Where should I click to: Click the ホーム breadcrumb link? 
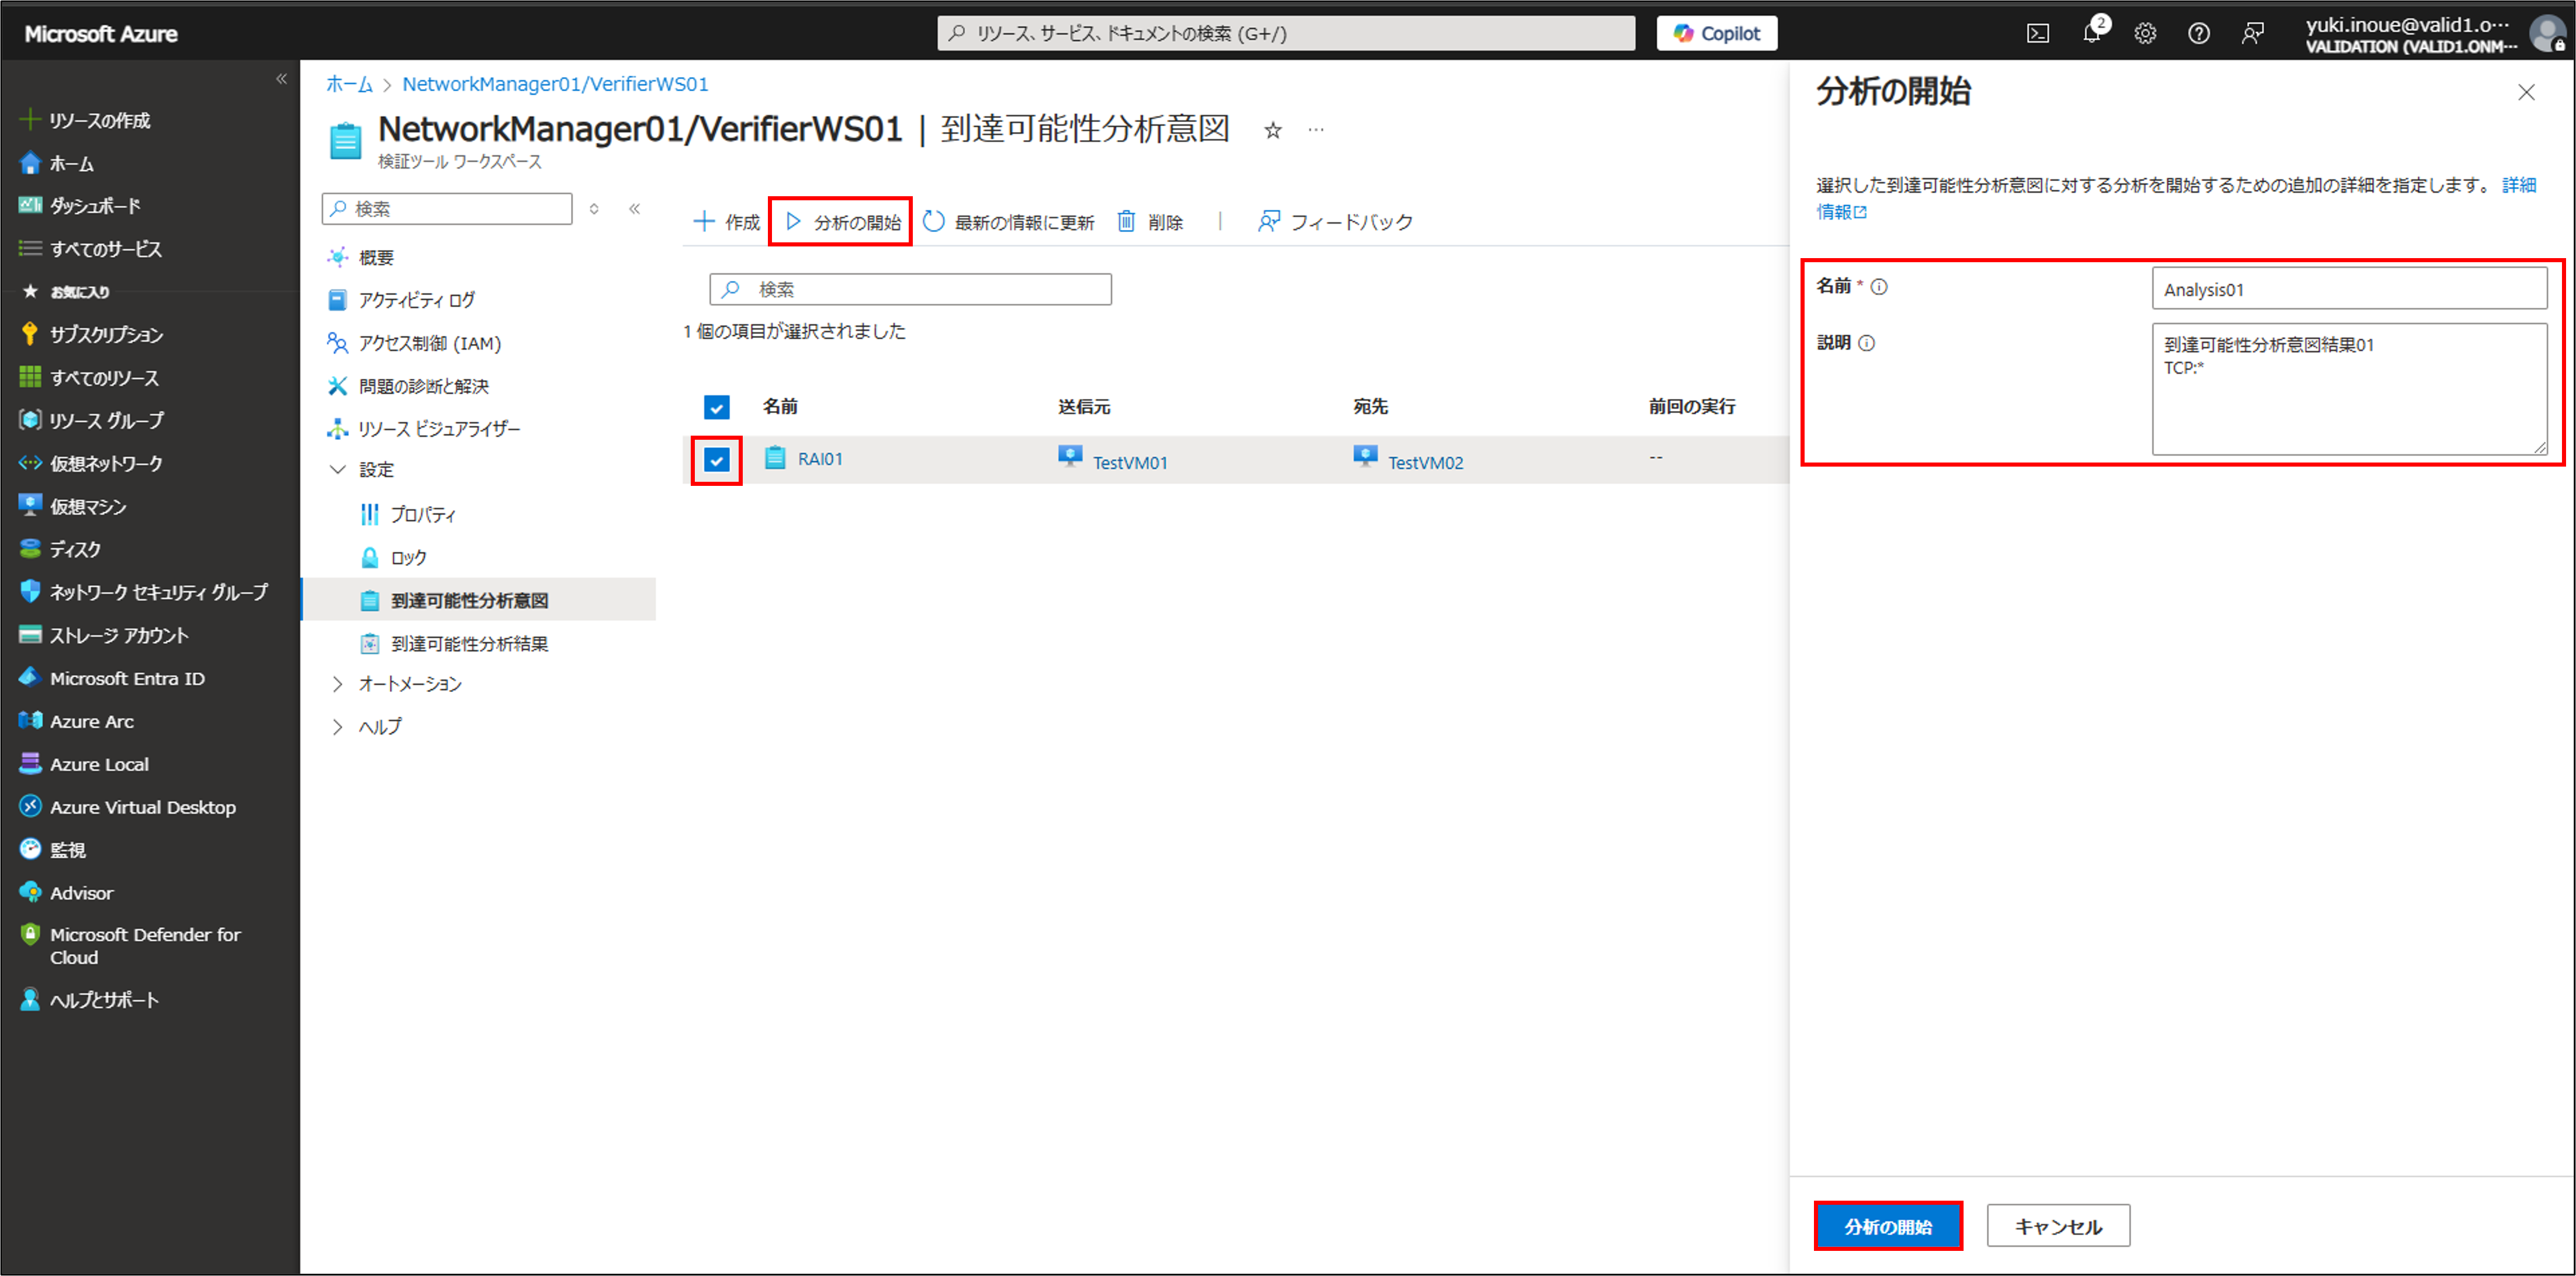(349, 84)
